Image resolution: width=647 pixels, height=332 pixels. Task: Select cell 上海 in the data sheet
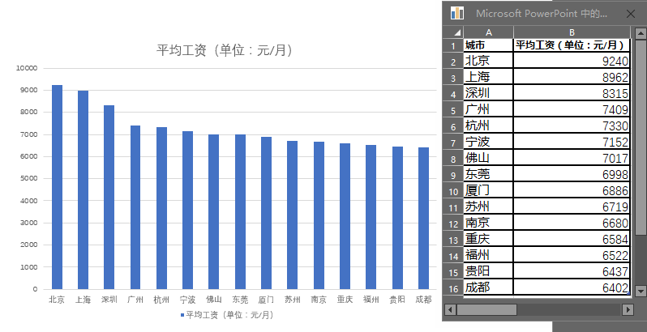(489, 77)
